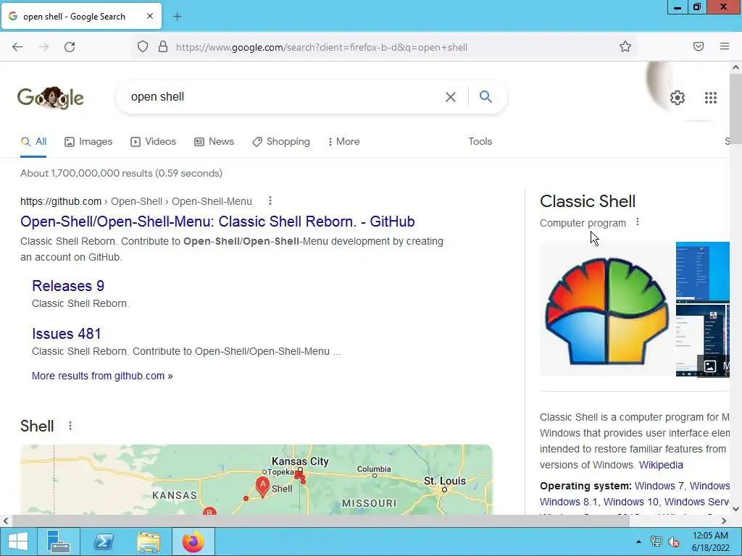Click the Save to Pocket icon
Viewport: 742px width, 556px height.
pyautogui.click(x=699, y=46)
